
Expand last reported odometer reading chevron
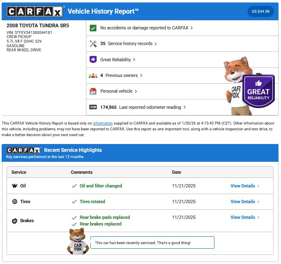tap(184, 107)
